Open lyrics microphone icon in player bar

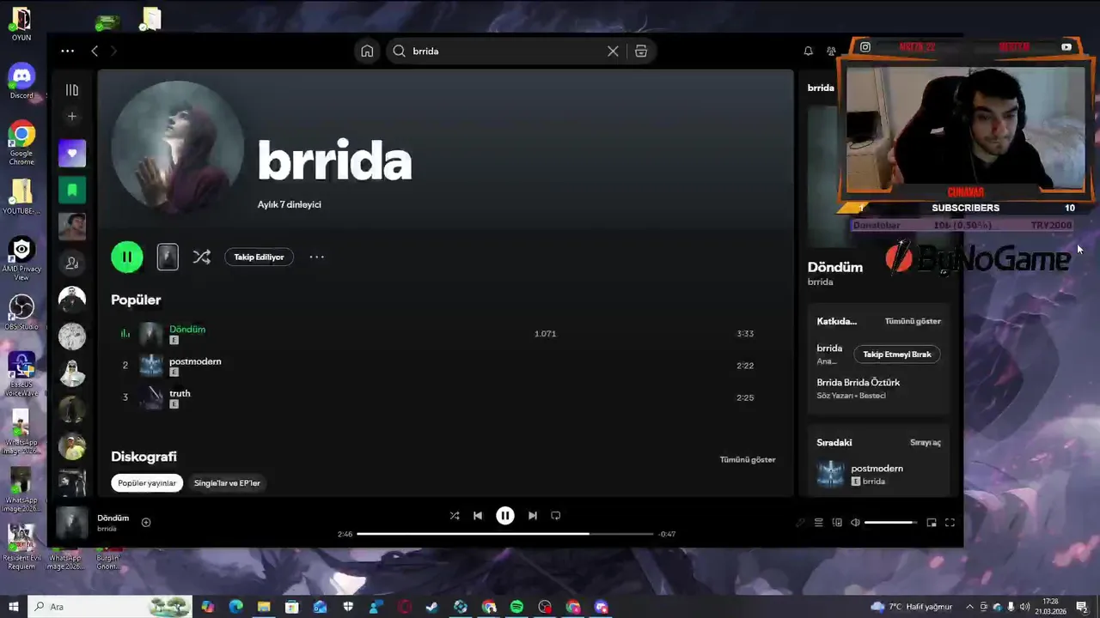tap(800, 523)
